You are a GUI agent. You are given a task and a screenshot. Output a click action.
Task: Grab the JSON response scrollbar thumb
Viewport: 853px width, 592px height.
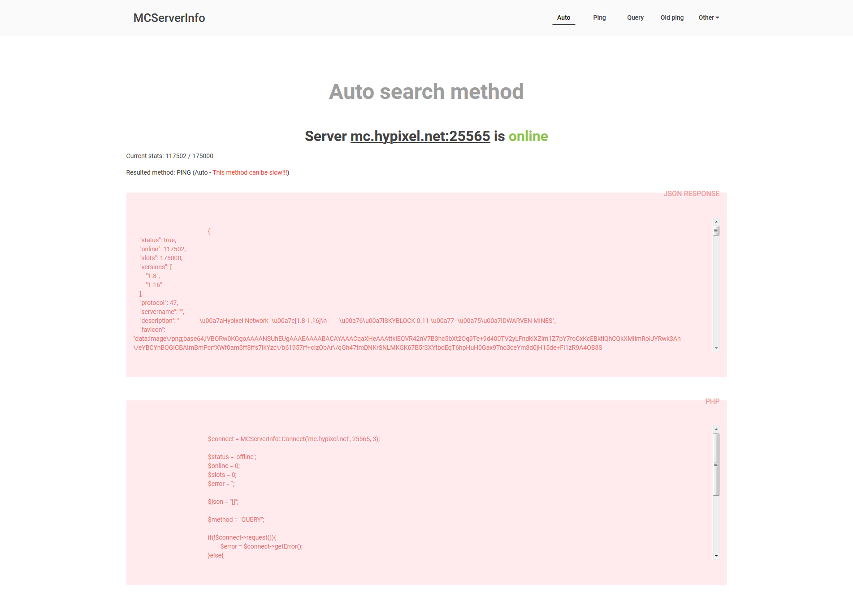tap(716, 231)
